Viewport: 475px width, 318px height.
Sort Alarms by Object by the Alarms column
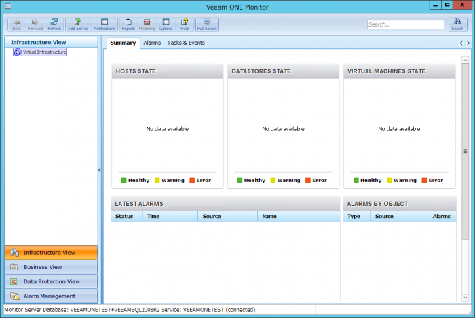coord(442,216)
